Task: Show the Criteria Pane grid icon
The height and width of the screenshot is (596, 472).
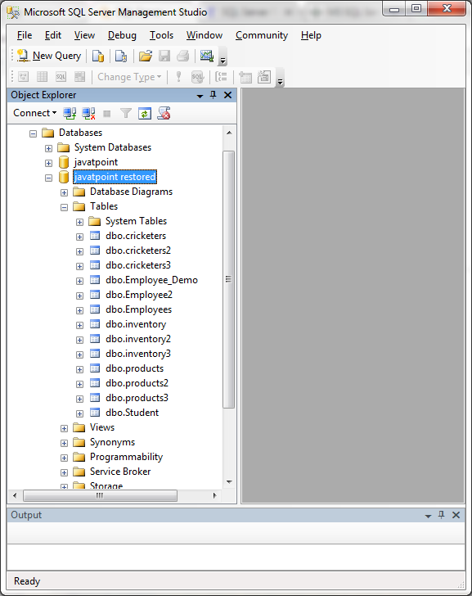Action: (42, 77)
